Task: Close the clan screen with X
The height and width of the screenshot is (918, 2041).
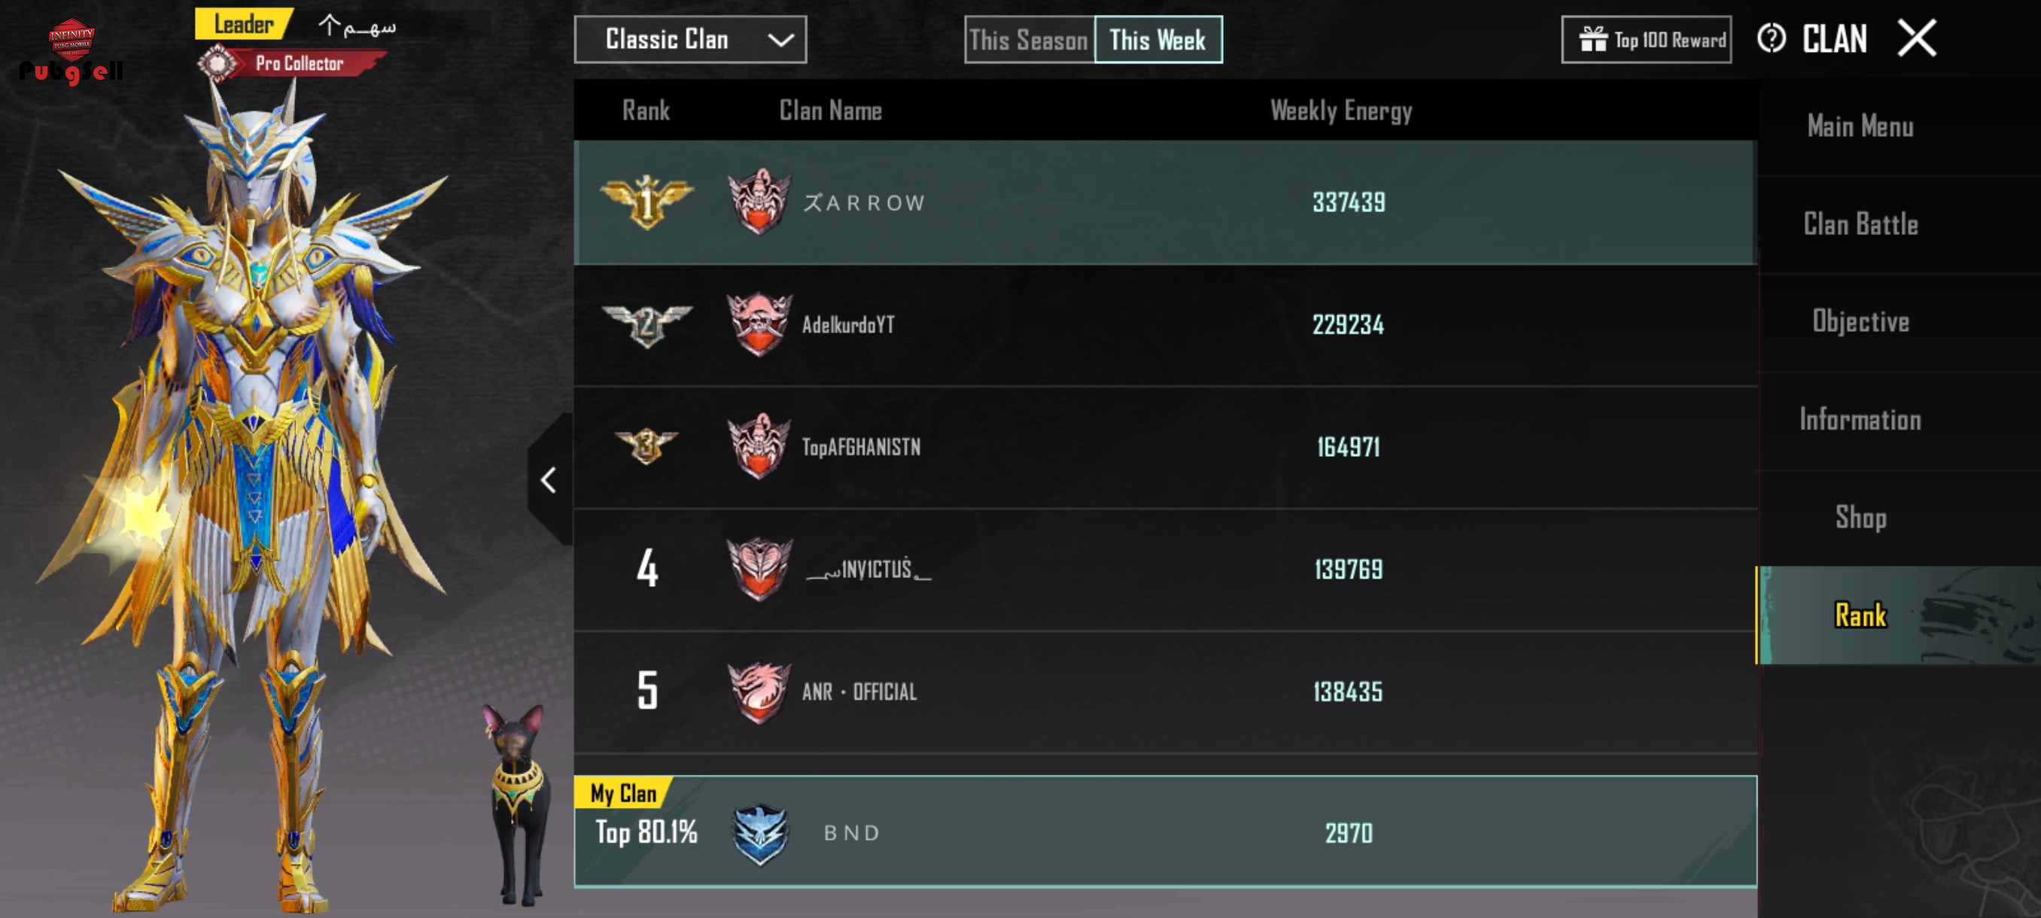Action: (1917, 38)
